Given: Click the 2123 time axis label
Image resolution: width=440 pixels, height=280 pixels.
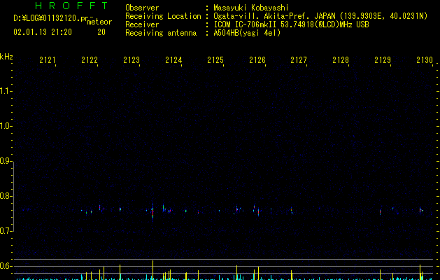Looking at the screenshot, I should pyautogui.click(x=132, y=60).
